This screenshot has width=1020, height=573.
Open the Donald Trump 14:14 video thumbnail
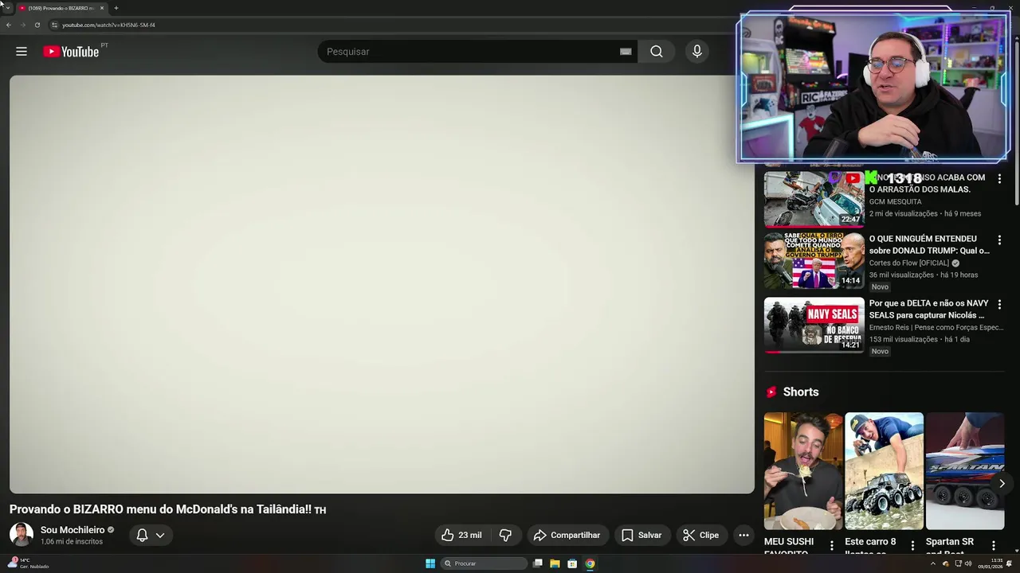(x=814, y=260)
